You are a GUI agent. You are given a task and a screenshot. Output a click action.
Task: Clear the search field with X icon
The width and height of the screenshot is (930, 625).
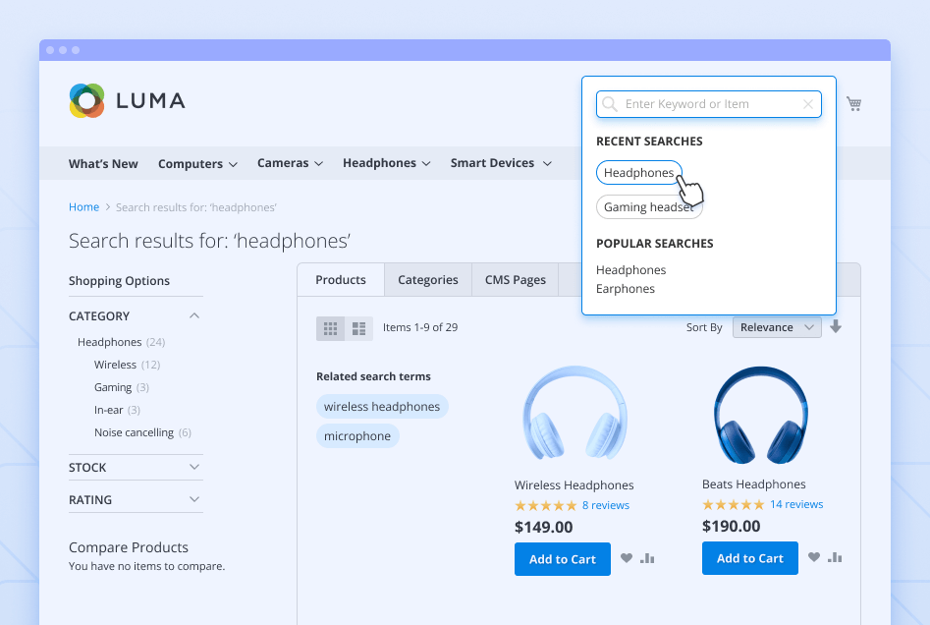click(x=808, y=104)
